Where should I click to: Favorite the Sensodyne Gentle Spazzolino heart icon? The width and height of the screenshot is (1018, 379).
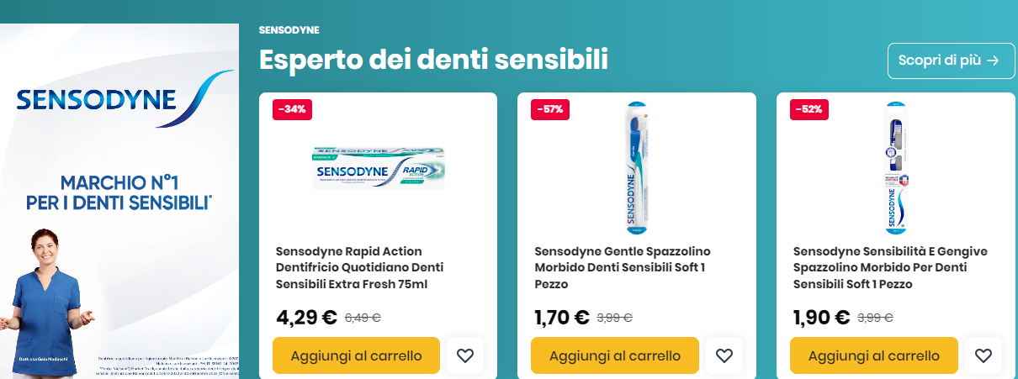click(724, 355)
